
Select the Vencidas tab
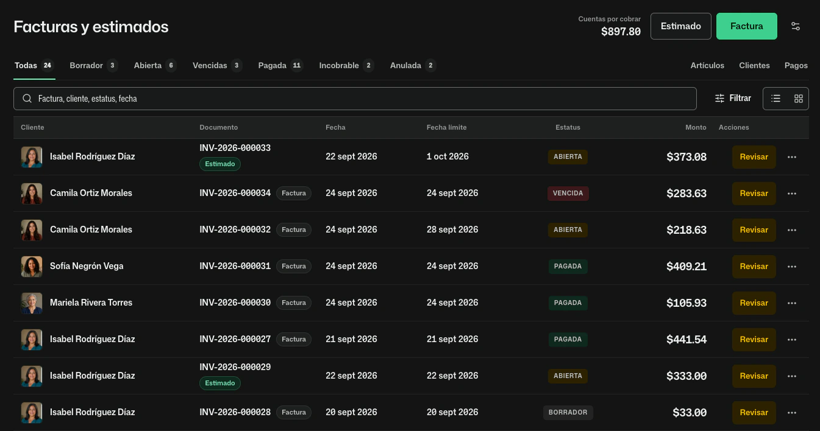217,65
